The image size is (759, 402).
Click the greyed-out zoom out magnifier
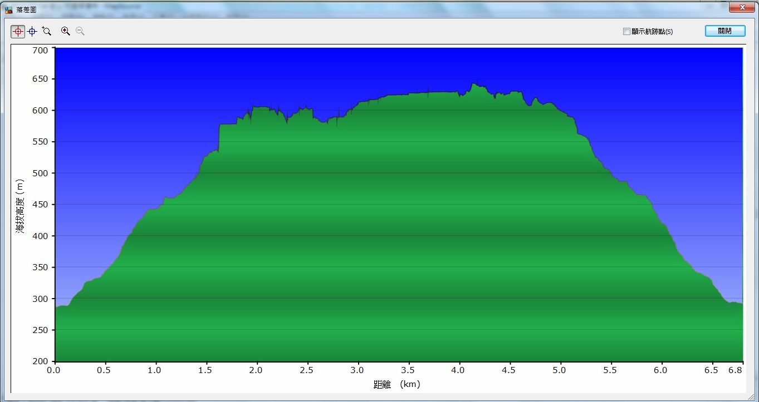coord(80,32)
